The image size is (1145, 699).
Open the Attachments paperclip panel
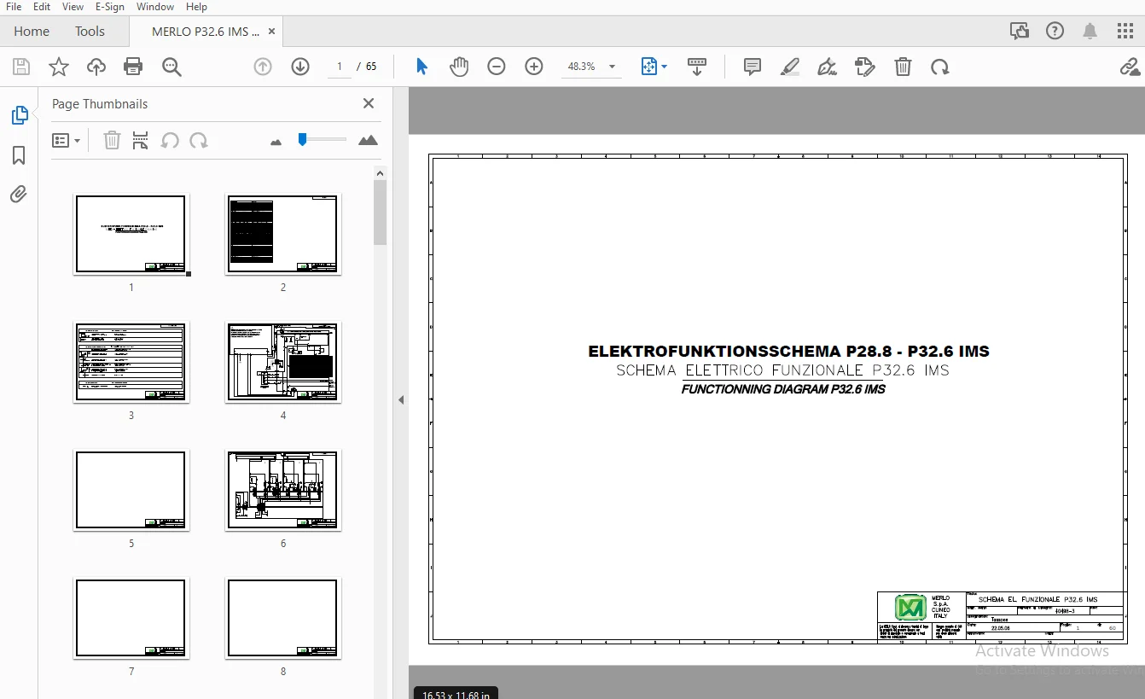pyautogui.click(x=19, y=195)
